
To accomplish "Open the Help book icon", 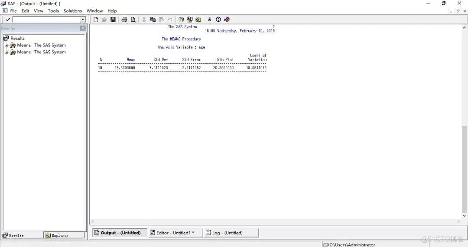I will (x=227, y=19).
